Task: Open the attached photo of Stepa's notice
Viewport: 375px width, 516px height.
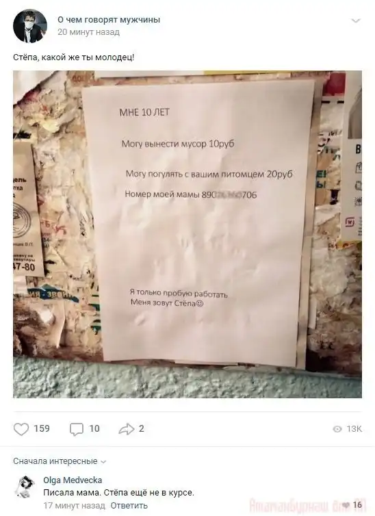Action: pyautogui.click(x=187, y=234)
